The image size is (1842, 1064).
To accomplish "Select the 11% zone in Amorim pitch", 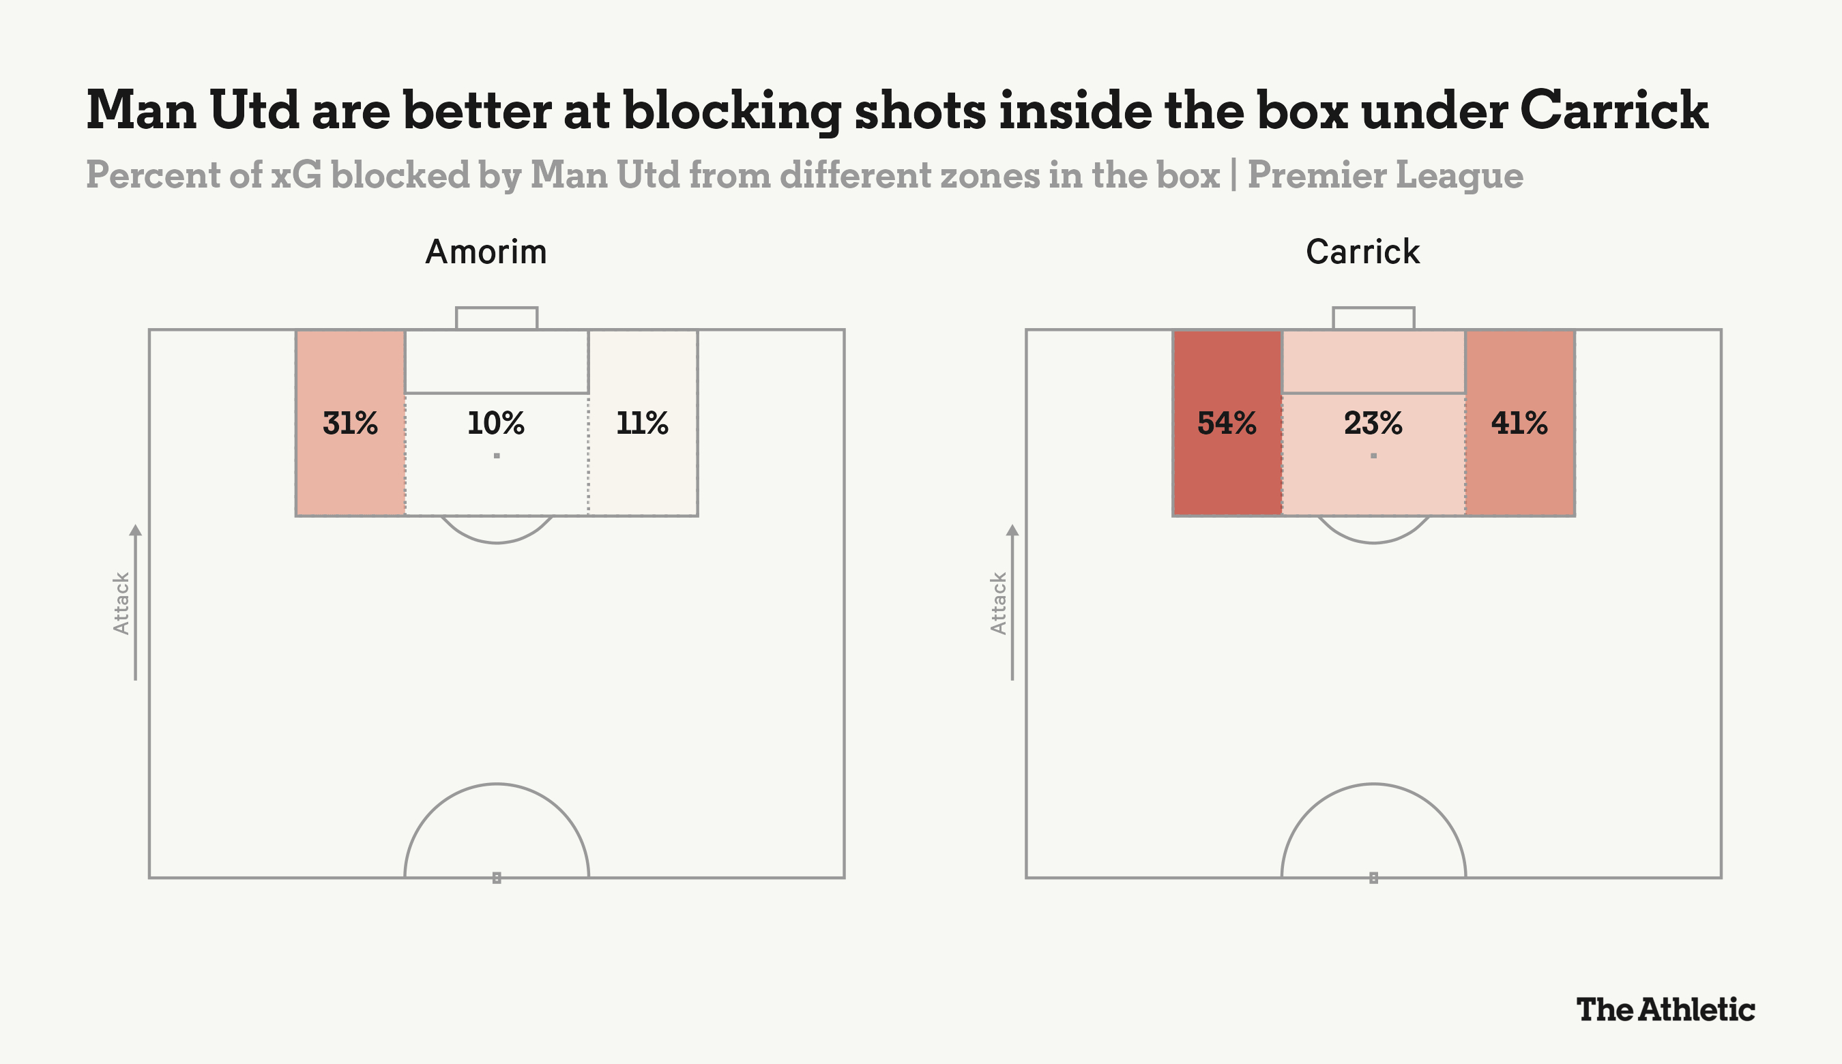I will pyautogui.click(x=643, y=423).
